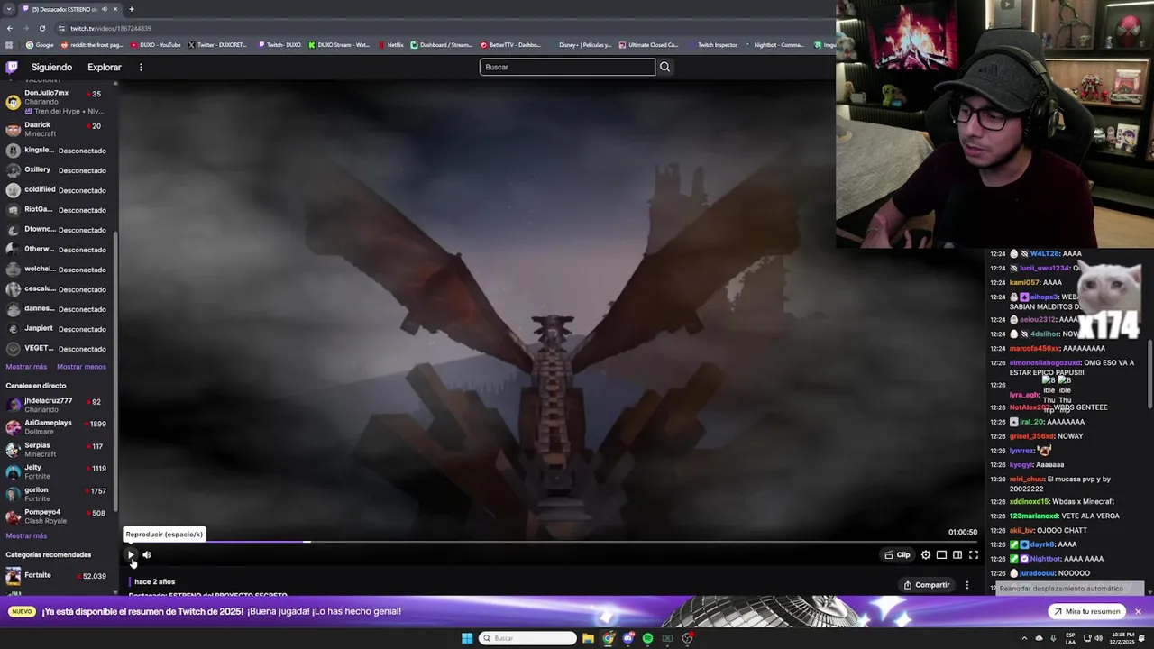Mute the video with the volume icon
Screen dimensions: 1154x649
point(147,555)
